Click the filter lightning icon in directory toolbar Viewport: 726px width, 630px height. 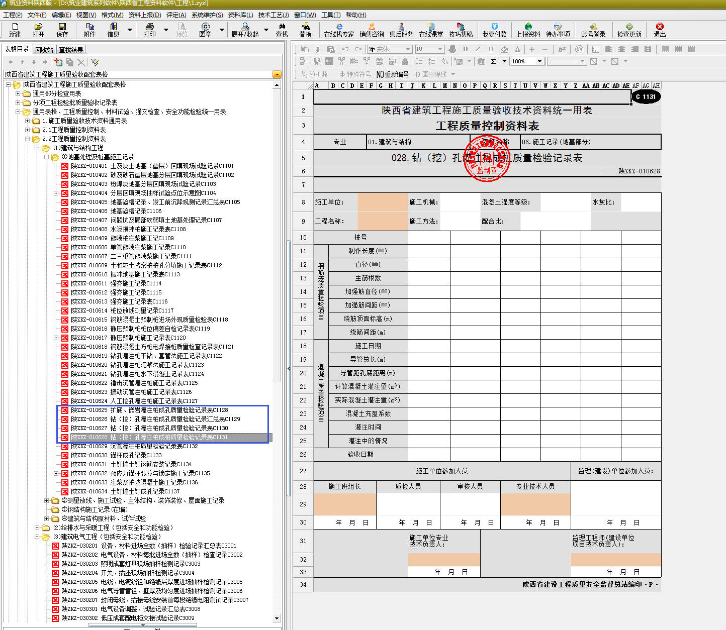coord(95,62)
